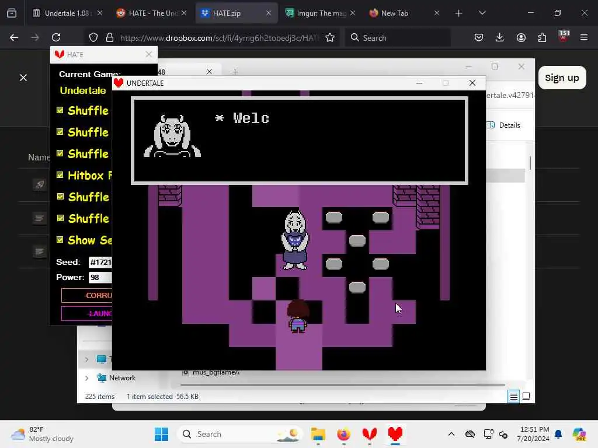598x448 pixels.
Task: Click the Firefox search box
Action: tap(398, 37)
